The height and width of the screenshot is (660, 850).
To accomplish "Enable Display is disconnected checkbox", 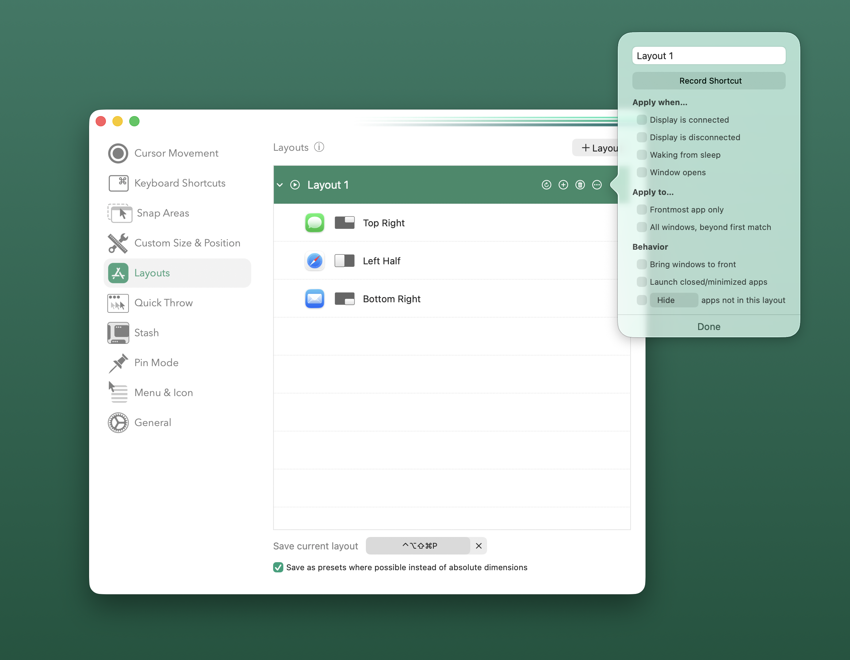I will pos(642,137).
